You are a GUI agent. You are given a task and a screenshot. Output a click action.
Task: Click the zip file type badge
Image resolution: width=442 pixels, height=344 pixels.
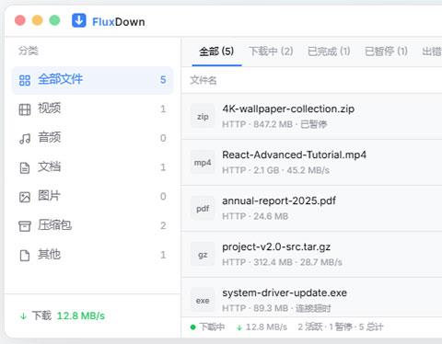coord(203,117)
